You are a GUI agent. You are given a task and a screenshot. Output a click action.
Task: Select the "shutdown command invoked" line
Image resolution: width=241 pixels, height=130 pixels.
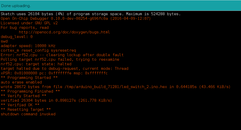pos(28,114)
